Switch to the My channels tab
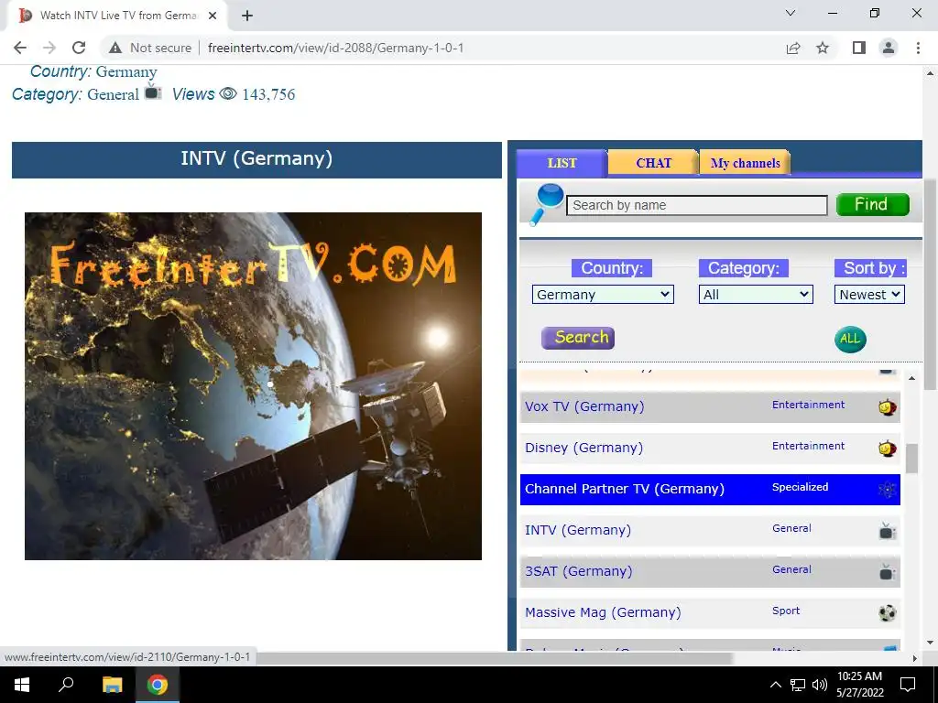938x703 pixels. (745, 163)
